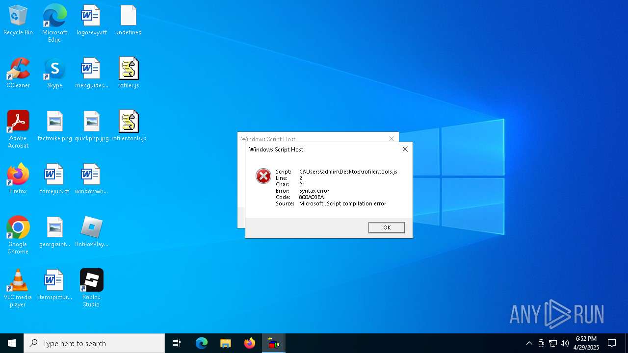The image size is (628, 353).
Task: Select the rofiler.tools.js script file
Action: [x=129, y=126]
